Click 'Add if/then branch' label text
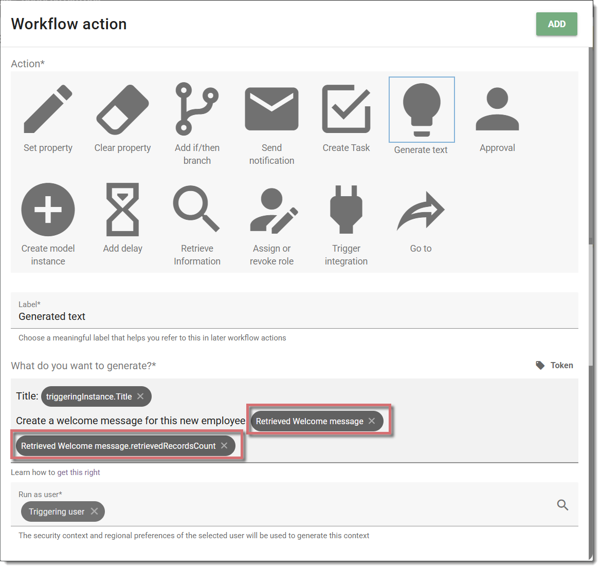The image size is (601, 569). pos(197,154)
